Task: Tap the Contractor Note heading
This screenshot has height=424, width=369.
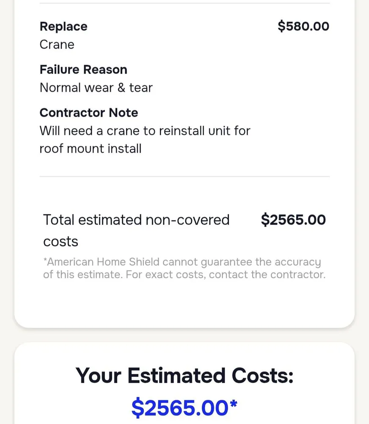Action: 89,113
